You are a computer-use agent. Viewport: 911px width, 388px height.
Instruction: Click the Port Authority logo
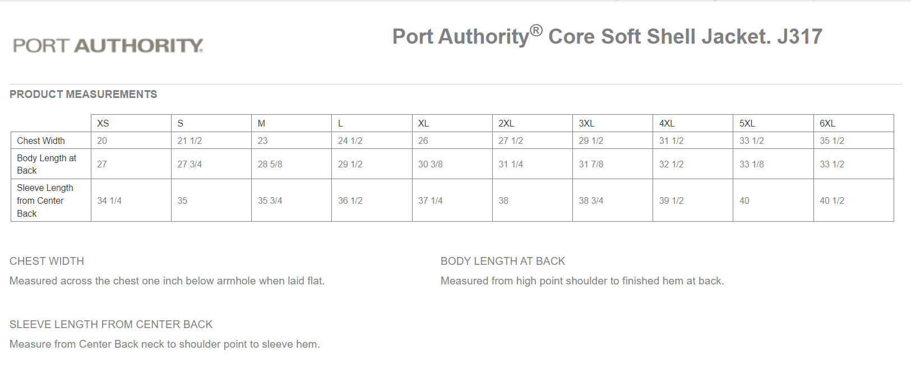click(x=108, y=45)
